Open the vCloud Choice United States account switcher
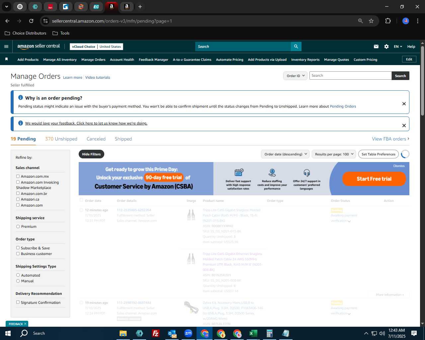The width and height of the screenshot is (425, 340). click(96, 46)
